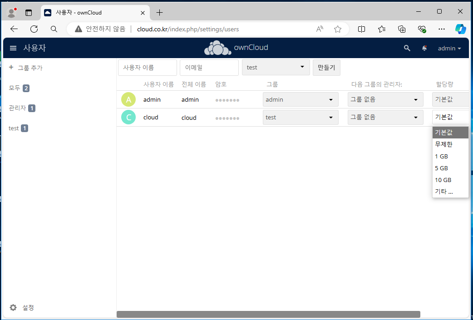Click the admin row password dots
473x320 pixels.
(227, 100)
